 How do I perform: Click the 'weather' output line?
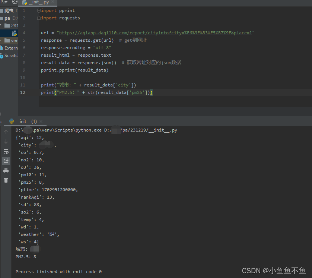click(39, 235)
